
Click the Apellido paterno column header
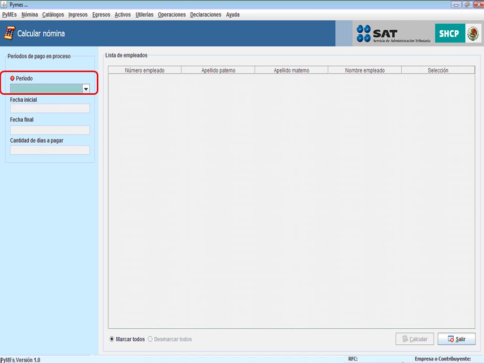(218, 70)
